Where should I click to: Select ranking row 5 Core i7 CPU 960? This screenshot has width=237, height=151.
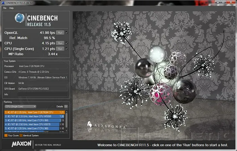(35, 128)
